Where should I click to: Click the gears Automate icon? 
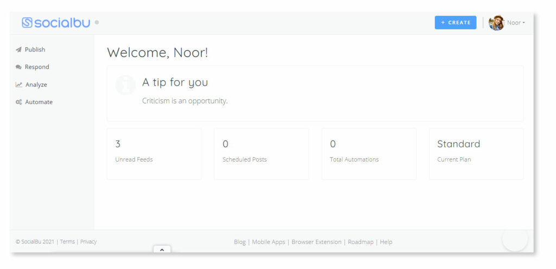click(x=19, y=102)
